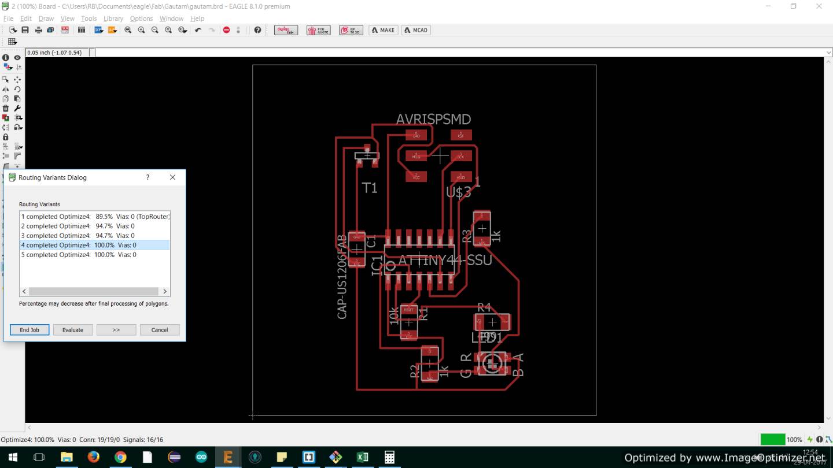
Task: Select routing variant 3 completed 94.7%
Action: [95, 236]
